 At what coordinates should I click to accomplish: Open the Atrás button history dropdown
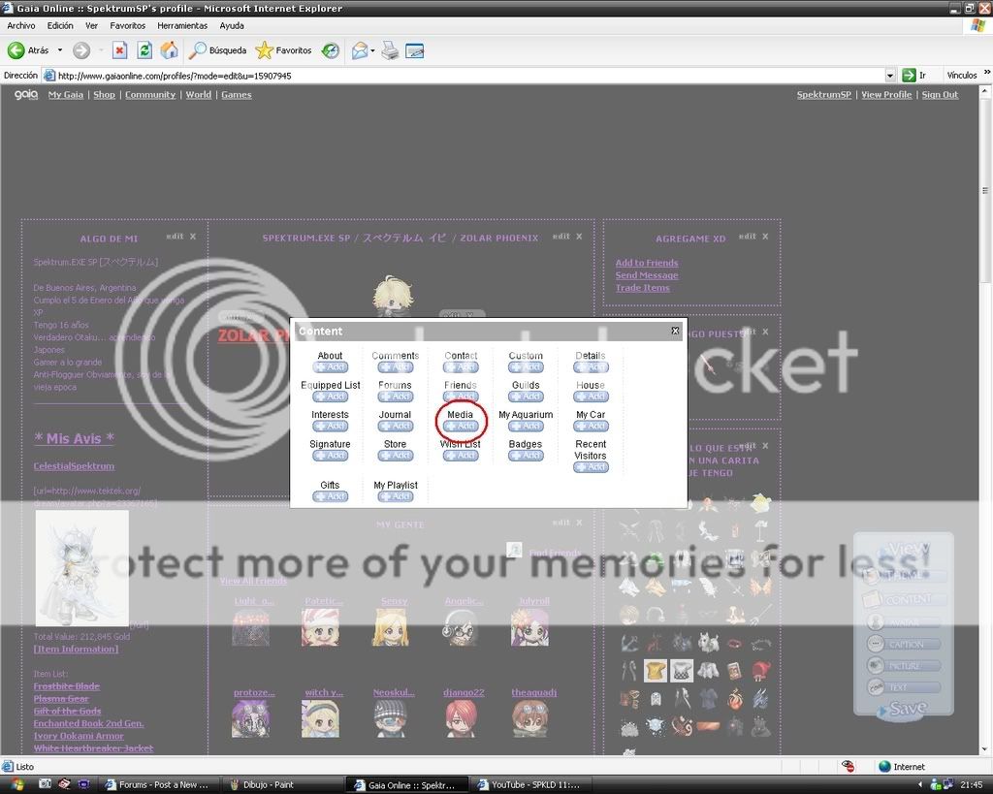pyautogui.click(x=59, y=49)
